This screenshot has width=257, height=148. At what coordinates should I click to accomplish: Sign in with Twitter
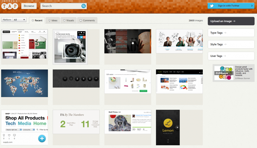[231, 6]
